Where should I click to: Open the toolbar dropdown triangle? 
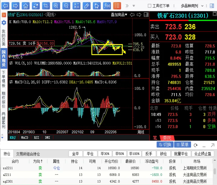[x=134, y=6]
